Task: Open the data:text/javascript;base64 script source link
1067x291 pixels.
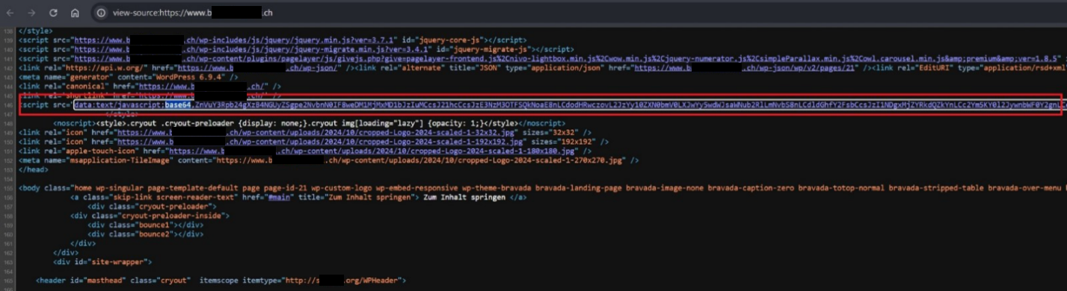Action: click(x=568, y=104)
